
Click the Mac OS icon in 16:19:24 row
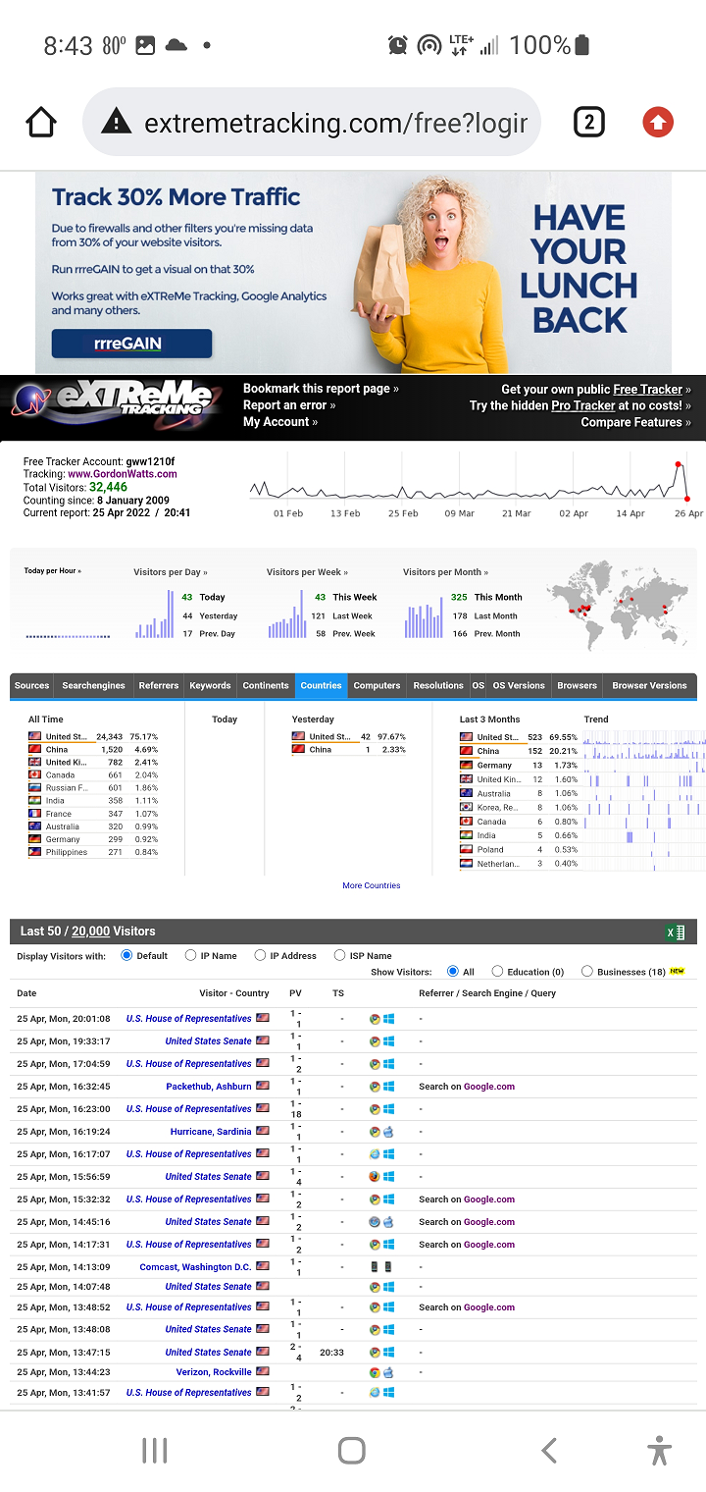389,1132
